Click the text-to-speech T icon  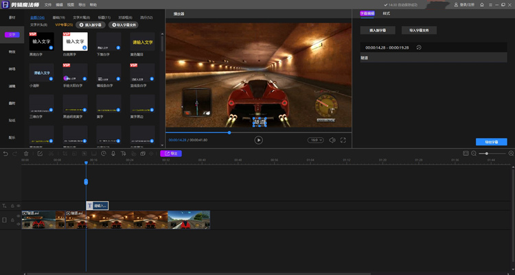pos(123,154)
